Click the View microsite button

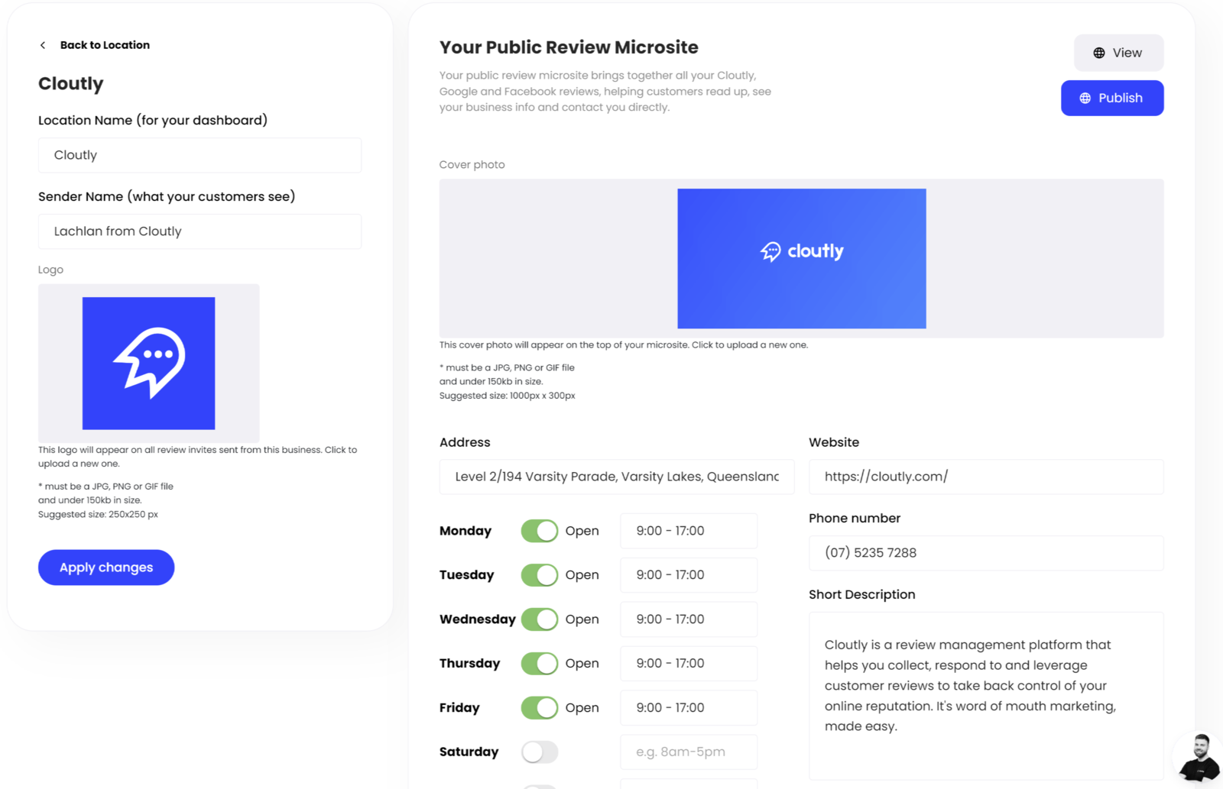[x=1118, y=53]
